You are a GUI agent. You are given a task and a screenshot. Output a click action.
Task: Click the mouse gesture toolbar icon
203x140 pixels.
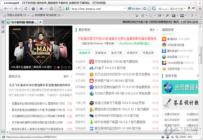136,16
